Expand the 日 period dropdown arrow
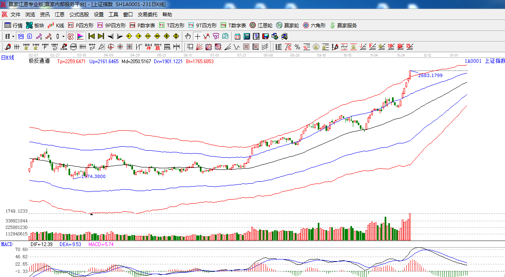Screen dimensions: 505x277 click(13, 36)
